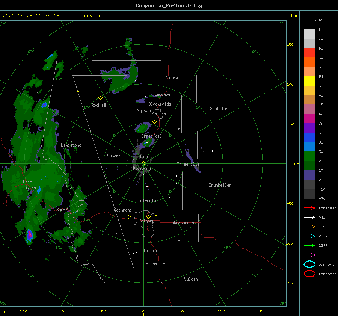Click the Calgary city label
Viewport: 338px width, 316px height.
tap(146, 221)
